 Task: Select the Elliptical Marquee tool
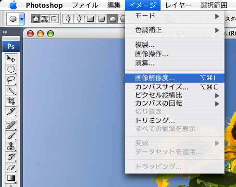[11, 69]
